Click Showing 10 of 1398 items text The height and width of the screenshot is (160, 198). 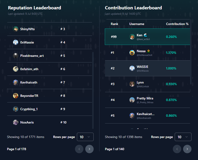[123, 137]
